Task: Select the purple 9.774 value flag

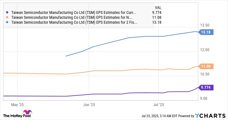Action: tap(206, 87)
